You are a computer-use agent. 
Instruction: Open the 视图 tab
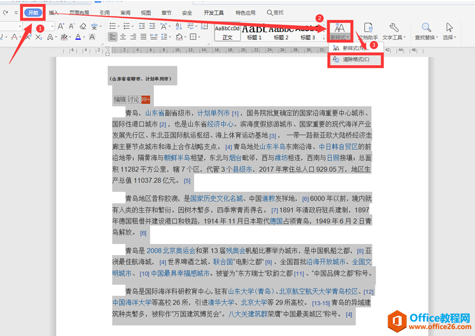146,13
